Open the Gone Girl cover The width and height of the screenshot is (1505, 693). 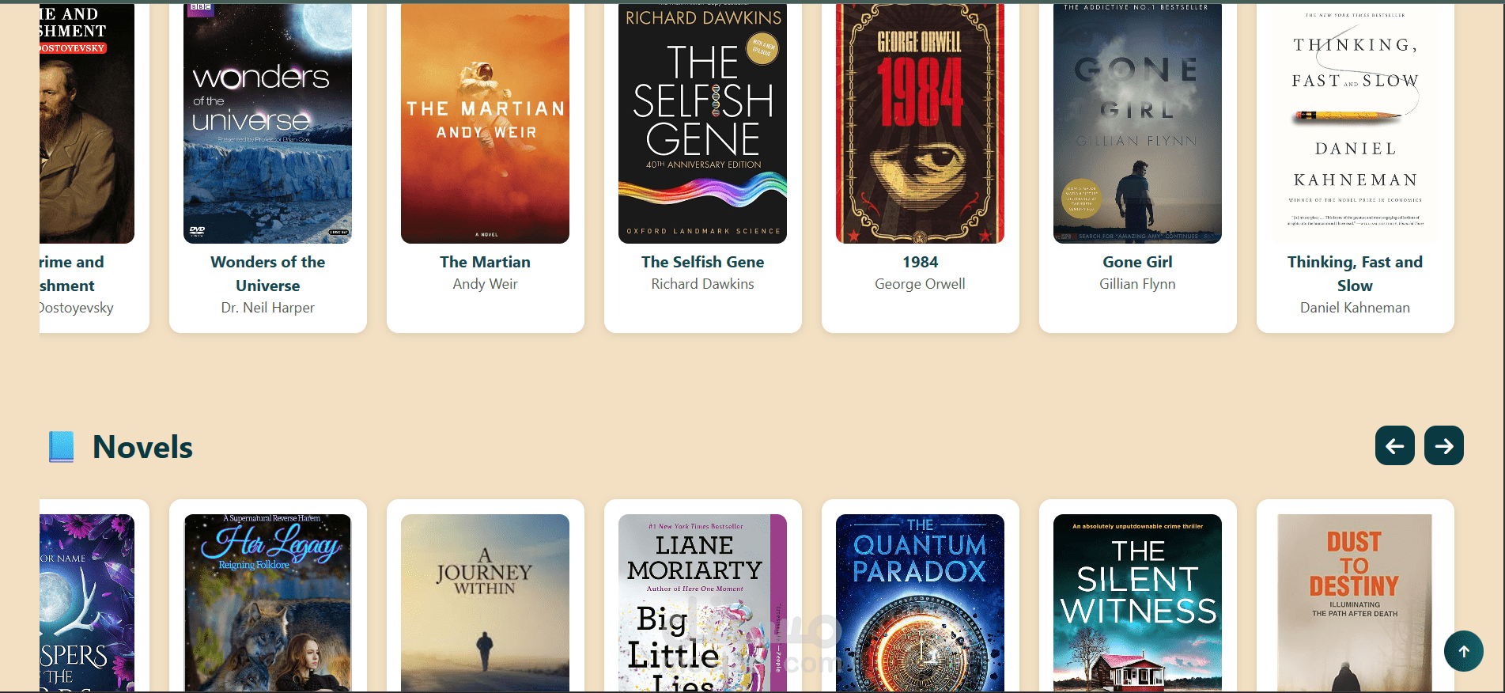[1137, 123]
